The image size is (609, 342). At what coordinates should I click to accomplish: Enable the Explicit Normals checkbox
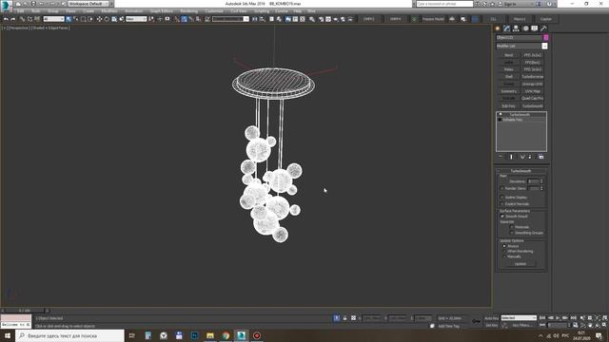[502, 203]
